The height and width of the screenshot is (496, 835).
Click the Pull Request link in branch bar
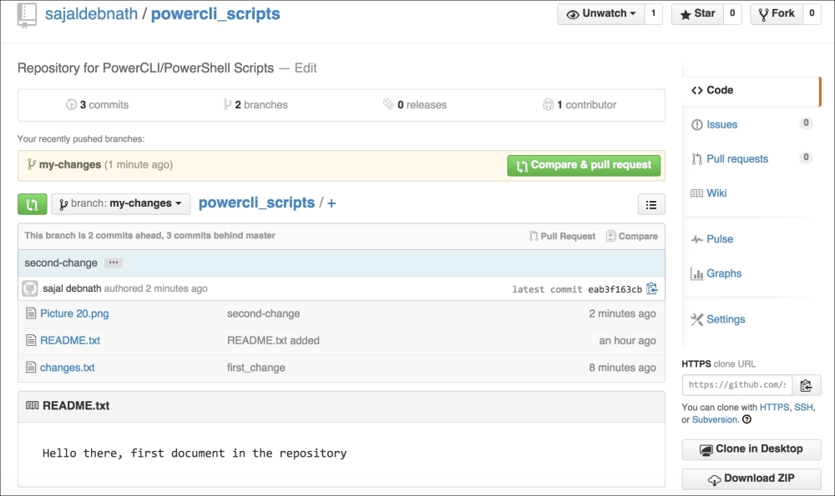coord(562,236)
